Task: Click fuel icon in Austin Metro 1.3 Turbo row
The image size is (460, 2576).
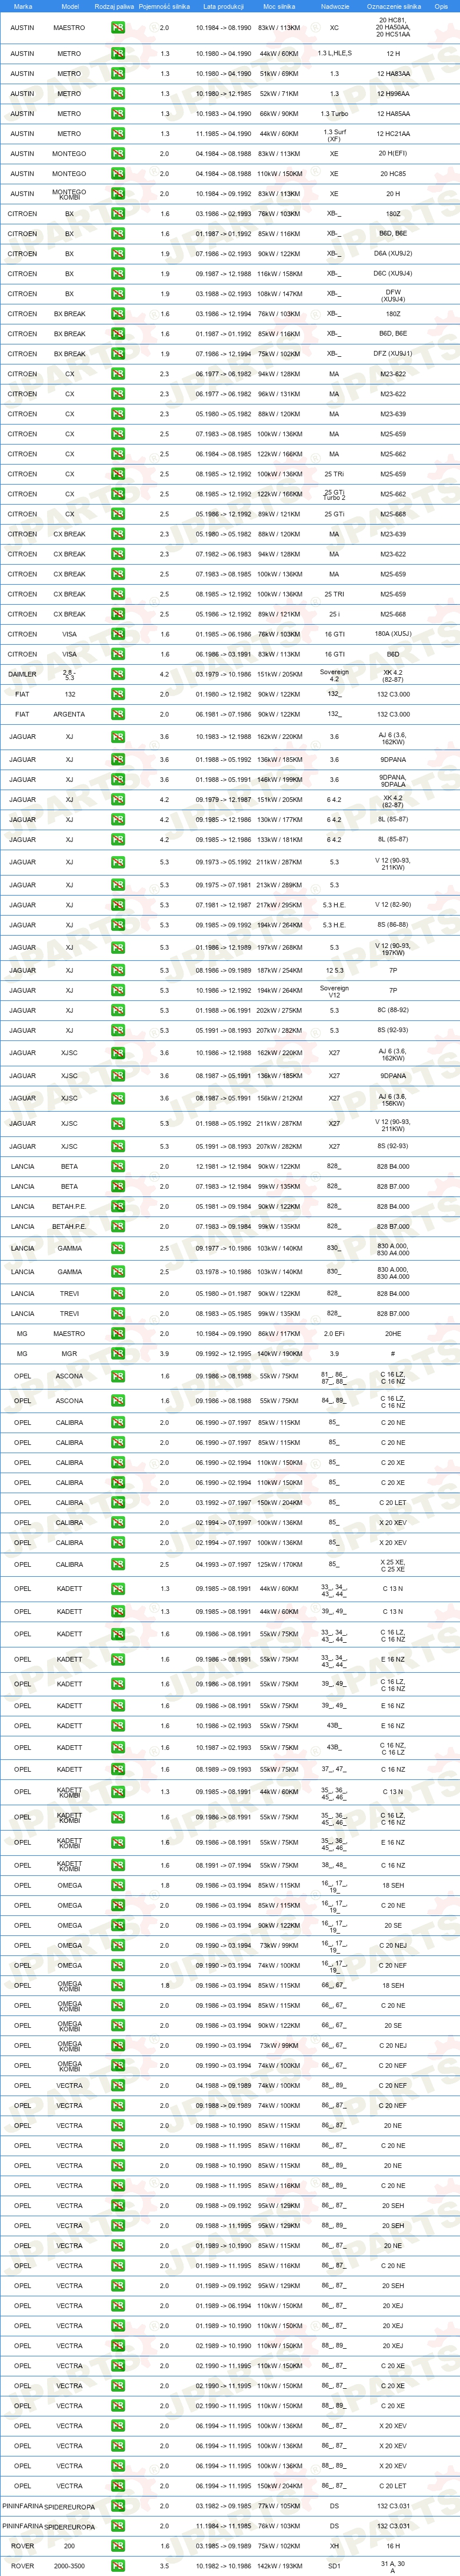Action: pyautogui.click(x=118, y=114)
